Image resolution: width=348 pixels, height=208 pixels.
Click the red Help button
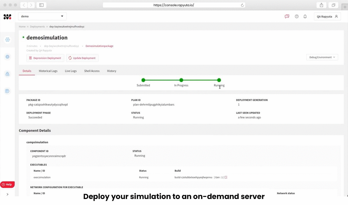tap(7, 185)
